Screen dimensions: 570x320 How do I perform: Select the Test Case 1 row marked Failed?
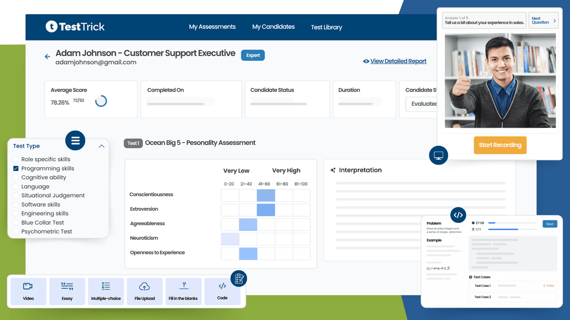click(513, 285)
